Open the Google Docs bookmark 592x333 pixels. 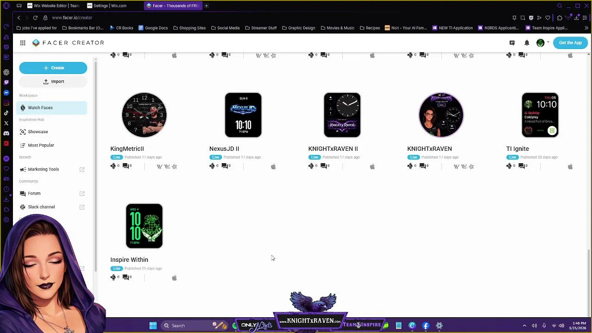153,28
